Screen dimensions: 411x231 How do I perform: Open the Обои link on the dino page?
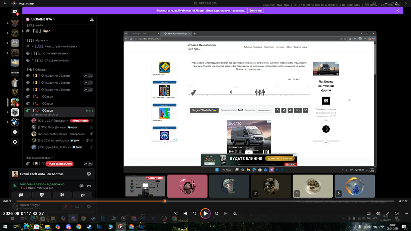(289, 47)
